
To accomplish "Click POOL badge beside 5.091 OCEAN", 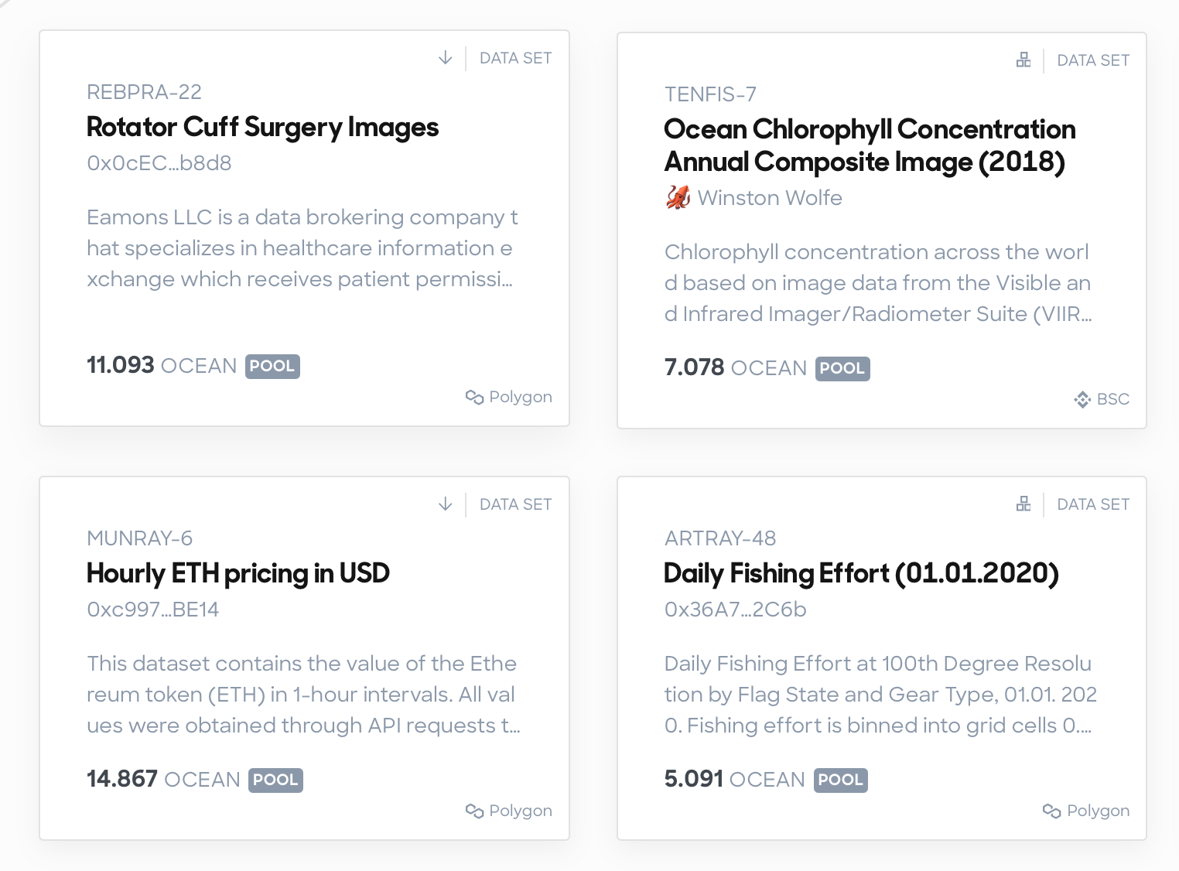I will pyautogui.click(x=840, y=780).
